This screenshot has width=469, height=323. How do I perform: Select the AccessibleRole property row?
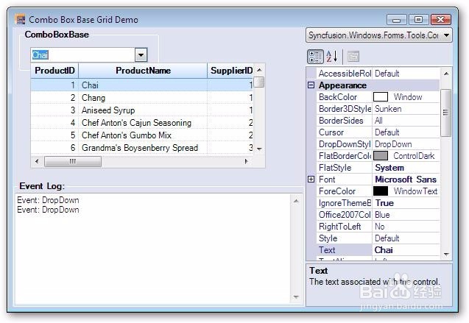pyautogui.click(x=378, y=74)
